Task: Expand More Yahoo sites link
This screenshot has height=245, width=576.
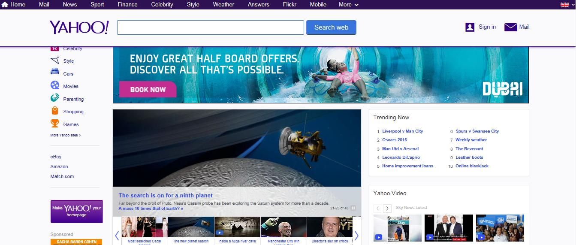Action: click(x=65, y=135)
